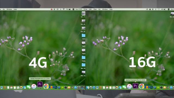Open Photoshop in the 16G screen dock
The width and height of the screenshot is (174, 98).
(x=151, y=87)
